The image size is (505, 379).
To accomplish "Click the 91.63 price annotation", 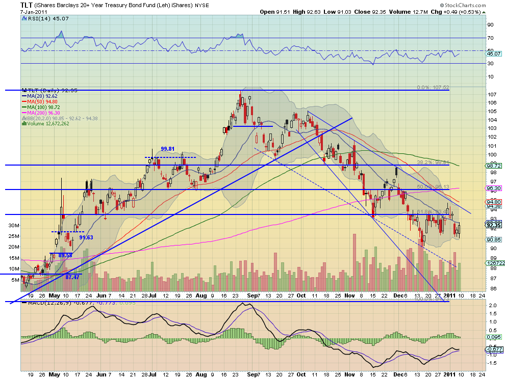I will [86, 237].
